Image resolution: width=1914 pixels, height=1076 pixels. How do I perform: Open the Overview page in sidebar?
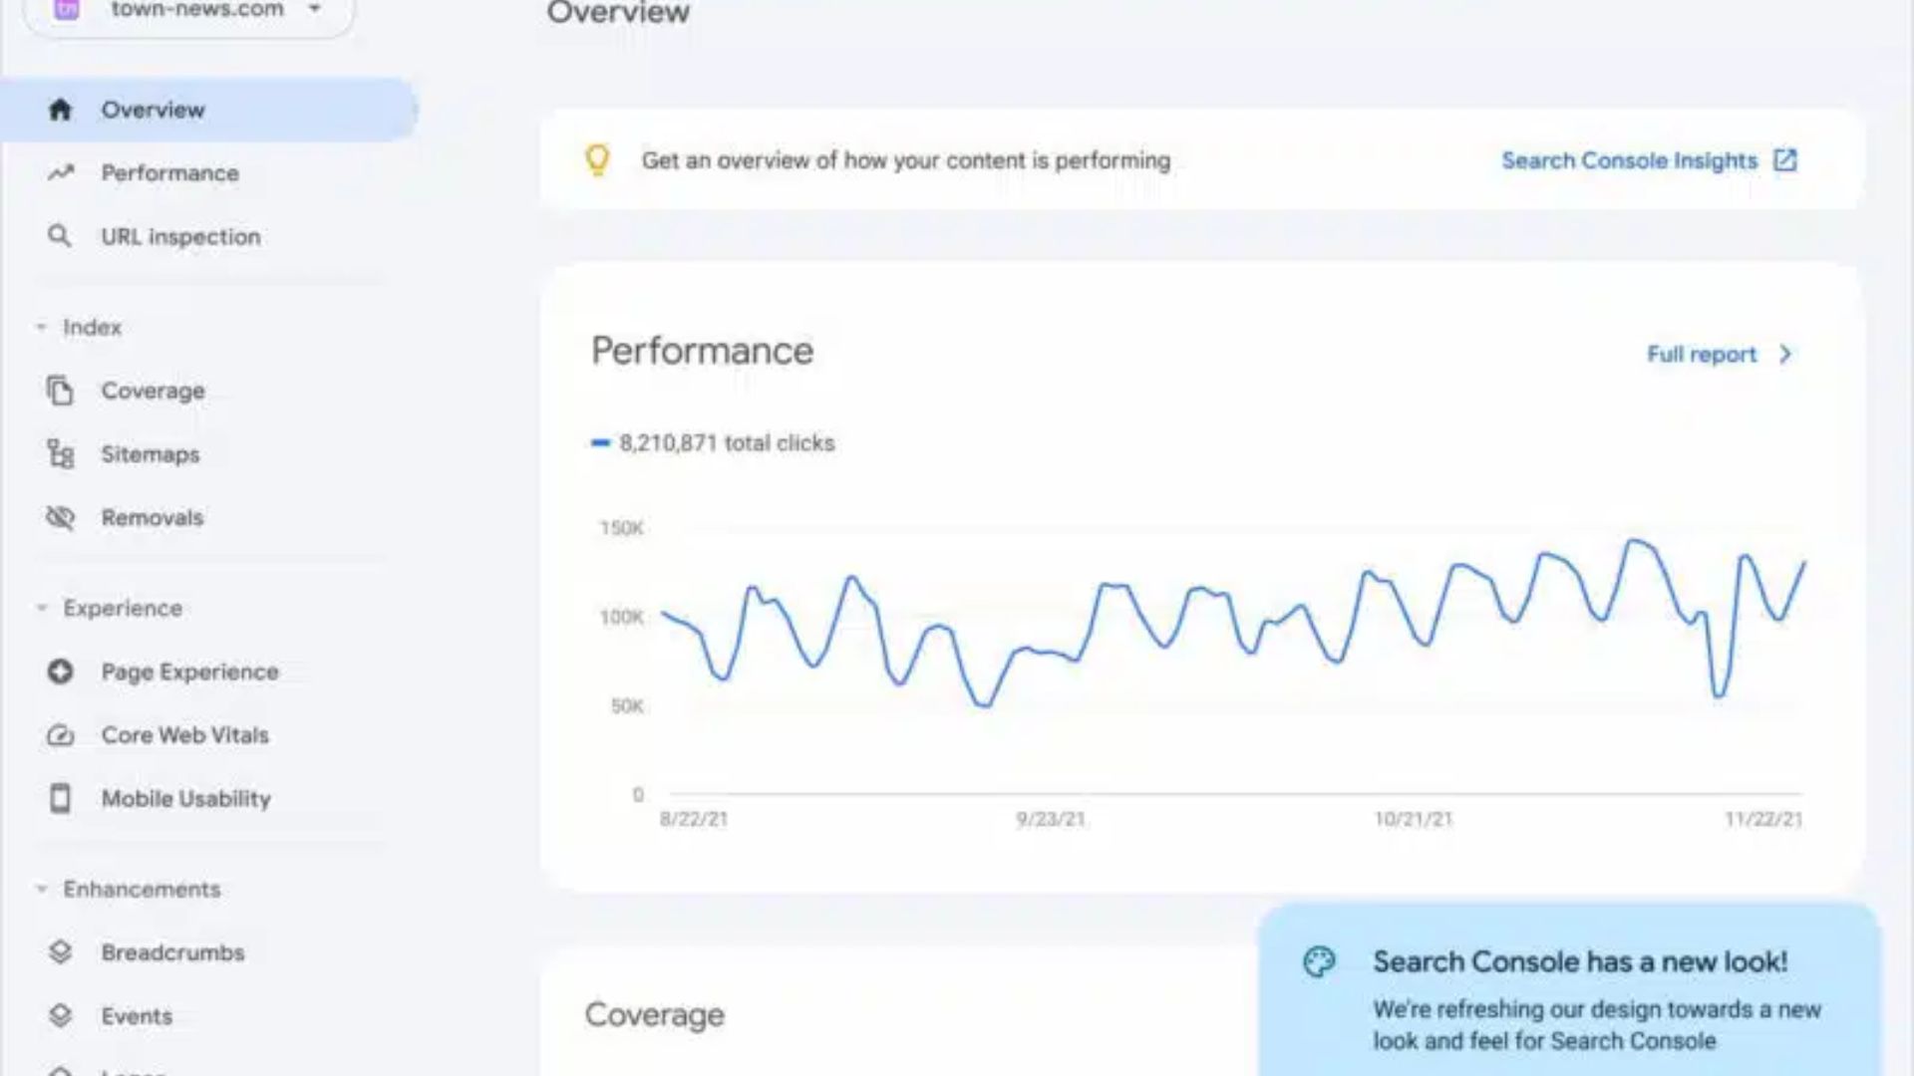coord(209,110)
